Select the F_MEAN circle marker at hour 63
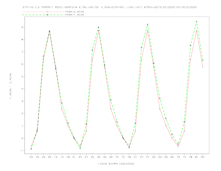This screenshot has width=221, height=171. 160,98
